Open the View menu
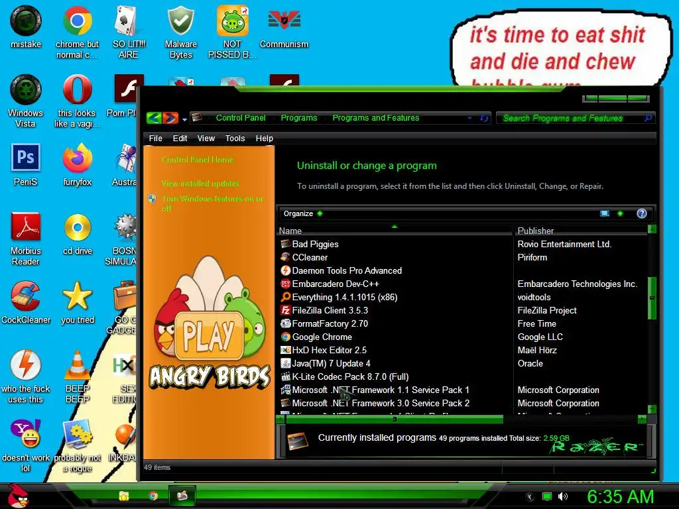Viewport: 679px width, 509px height. [x=206, y=139]
